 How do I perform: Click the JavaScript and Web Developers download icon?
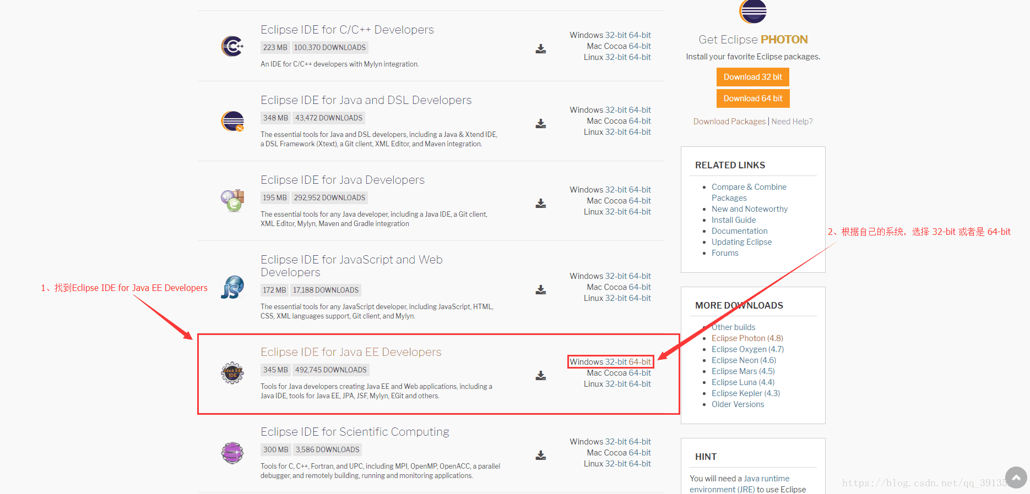(541, 290)
